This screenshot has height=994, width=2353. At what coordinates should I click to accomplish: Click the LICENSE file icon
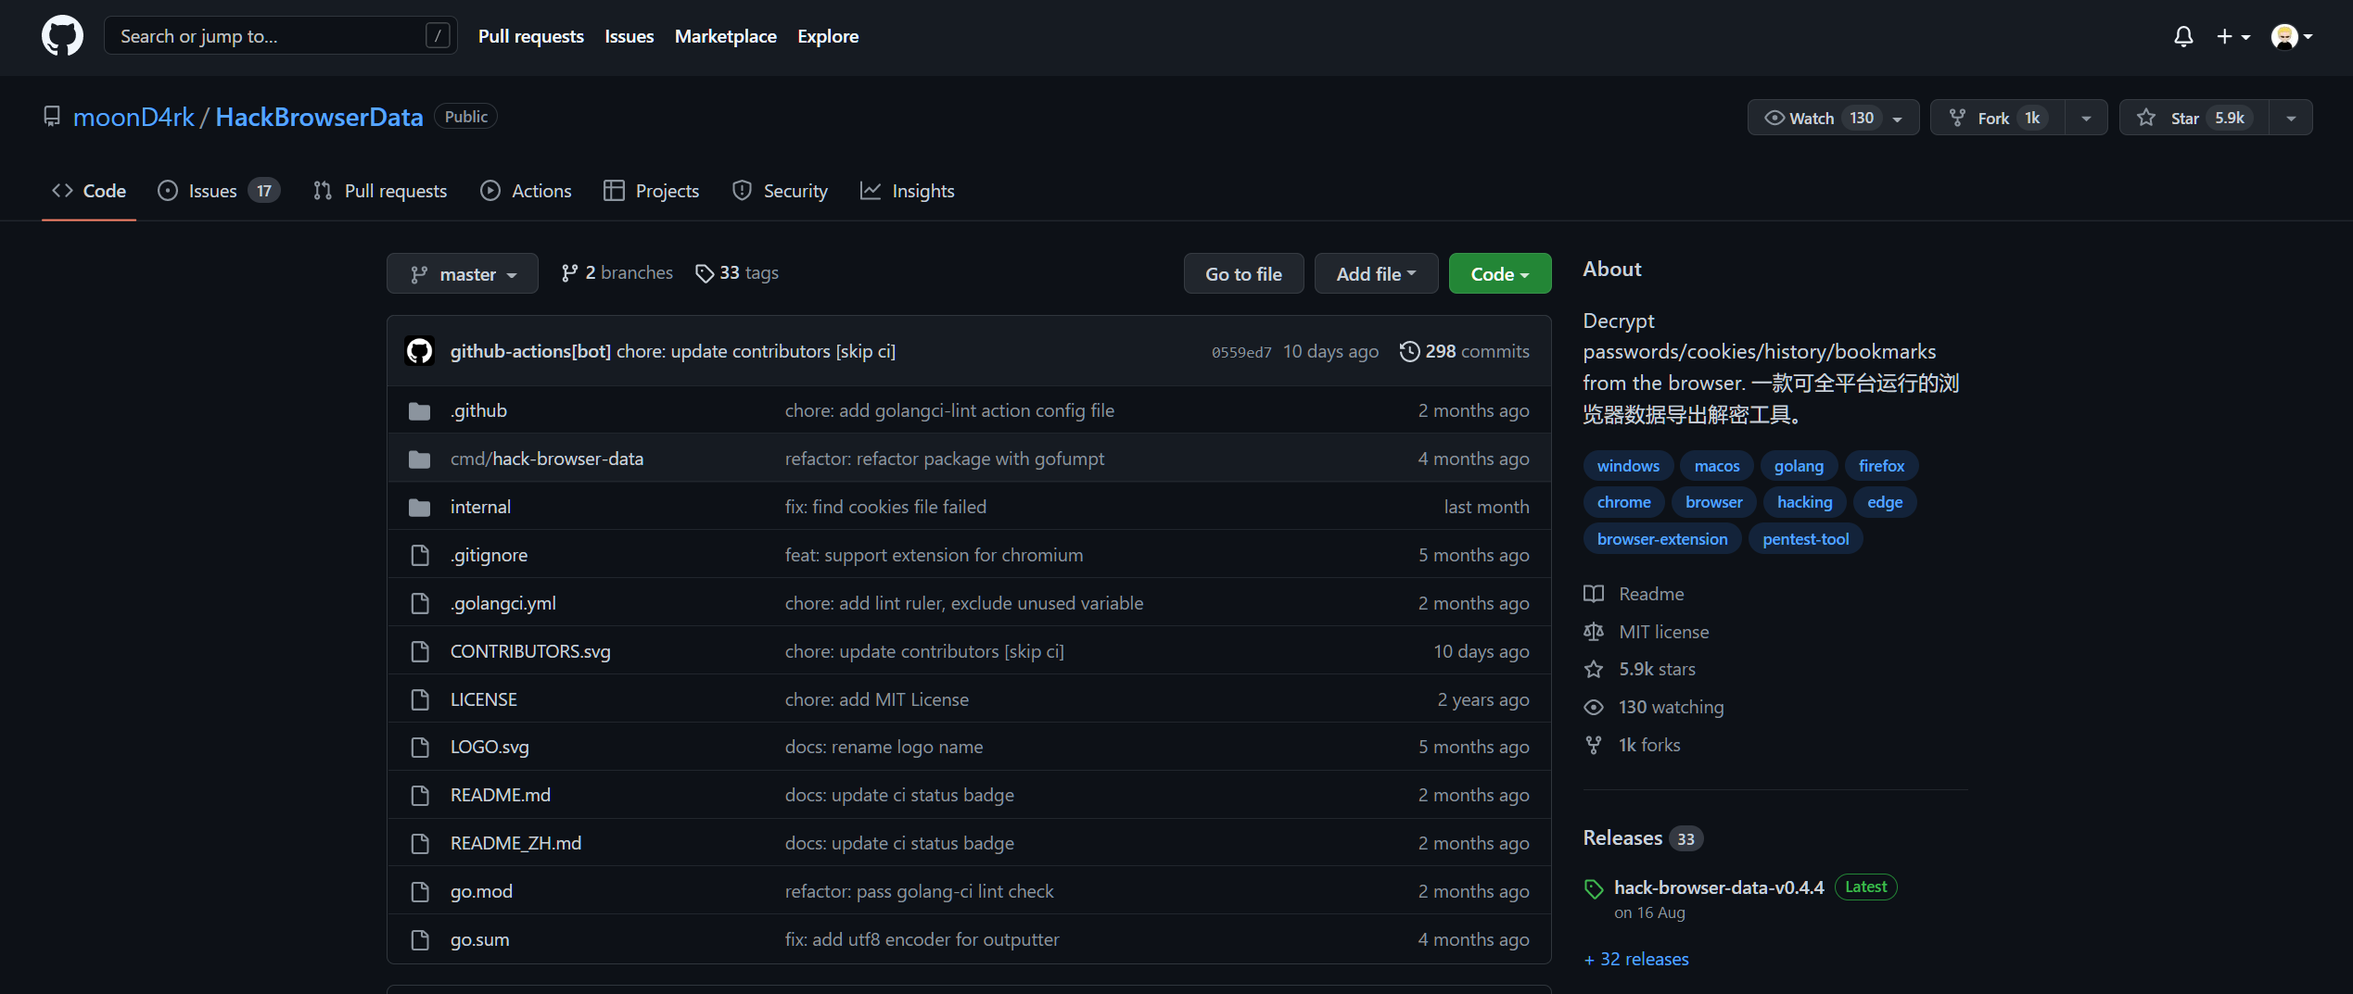pos(420,699)
